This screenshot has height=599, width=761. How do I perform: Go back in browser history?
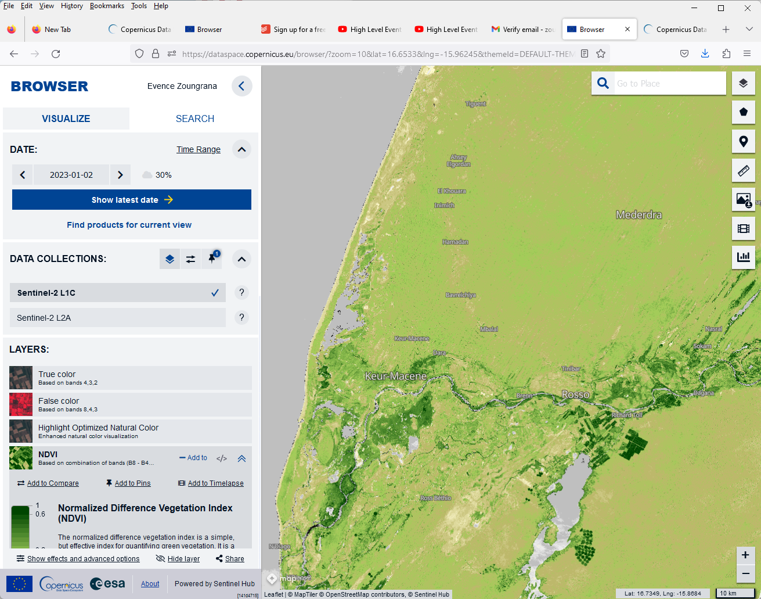pos(14,53)
